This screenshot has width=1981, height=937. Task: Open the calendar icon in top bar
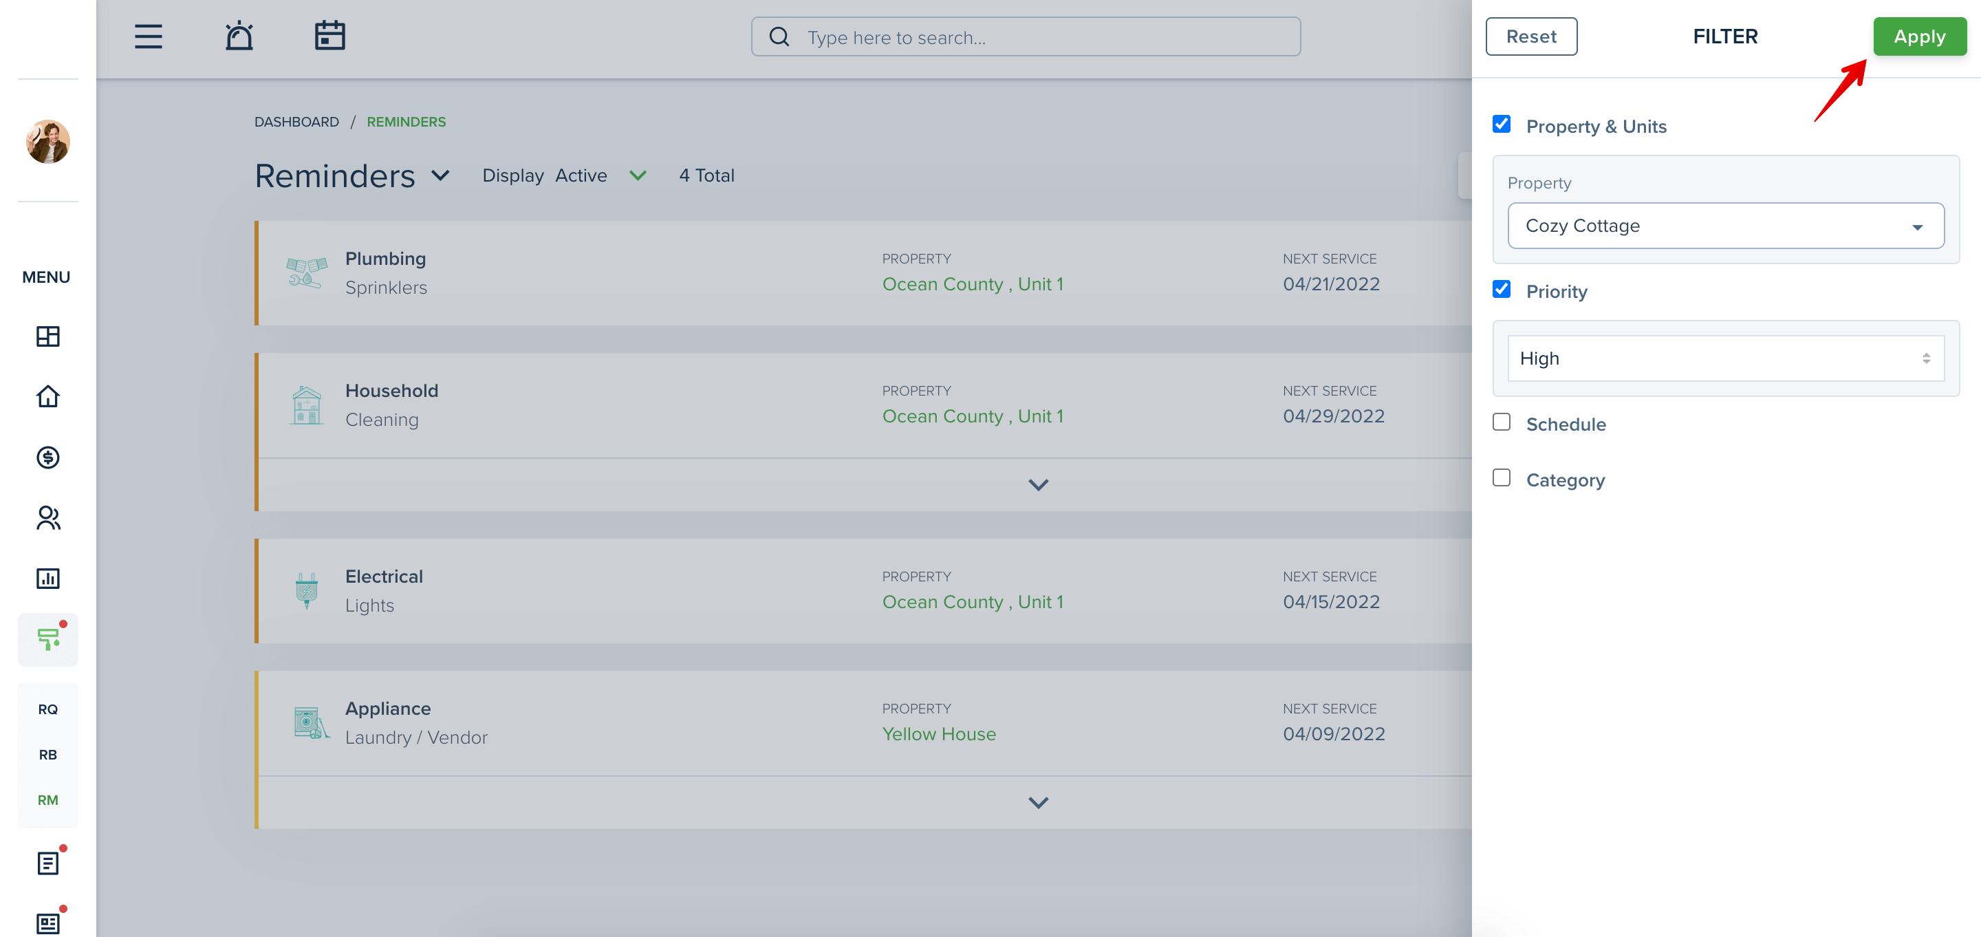pyautogui.click(x=330, y=36)
